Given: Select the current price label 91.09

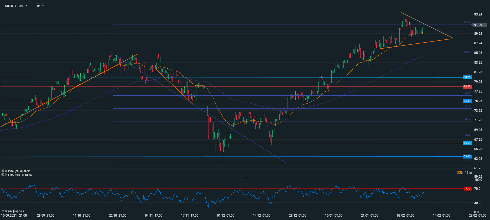Looking at the screenshot, I should tap(479, 25).
